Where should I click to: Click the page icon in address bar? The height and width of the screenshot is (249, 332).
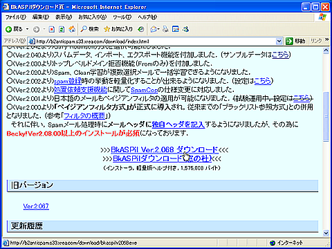click(x=32, y=41)
